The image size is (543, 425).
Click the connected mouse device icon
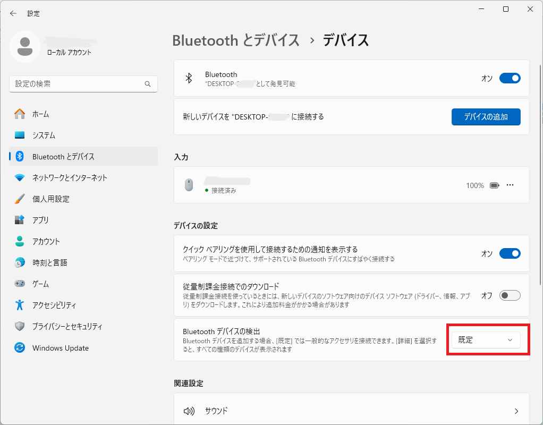pyautogui.click(x=189, y=185)
